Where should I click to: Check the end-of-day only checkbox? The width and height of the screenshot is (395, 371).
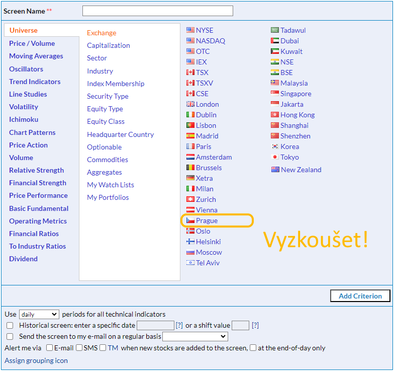[253, 348]
